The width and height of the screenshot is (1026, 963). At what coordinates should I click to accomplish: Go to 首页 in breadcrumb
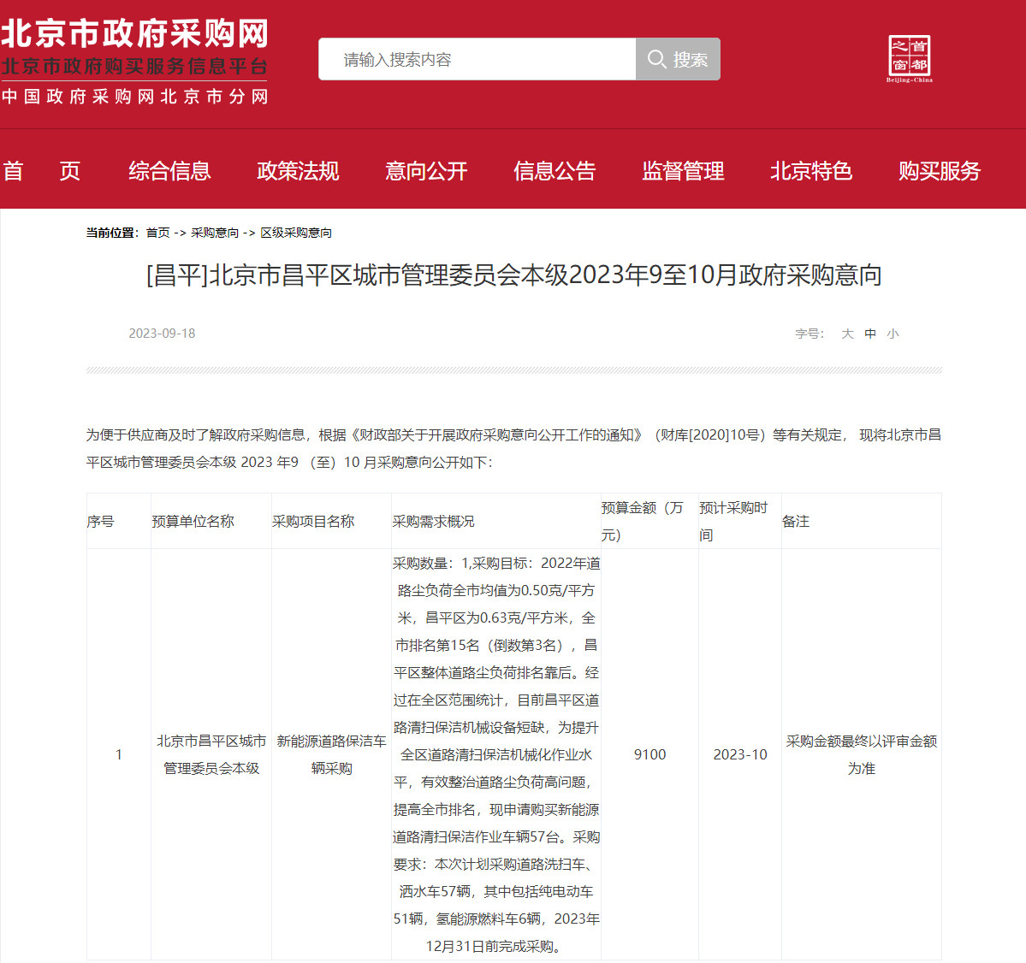(x=157, y=233)
